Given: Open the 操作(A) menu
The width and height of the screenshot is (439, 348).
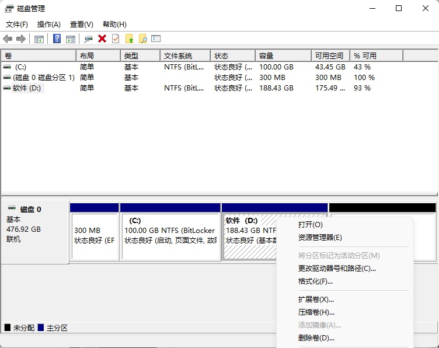Looking at the screenshot, I should [x=48, y=25].
